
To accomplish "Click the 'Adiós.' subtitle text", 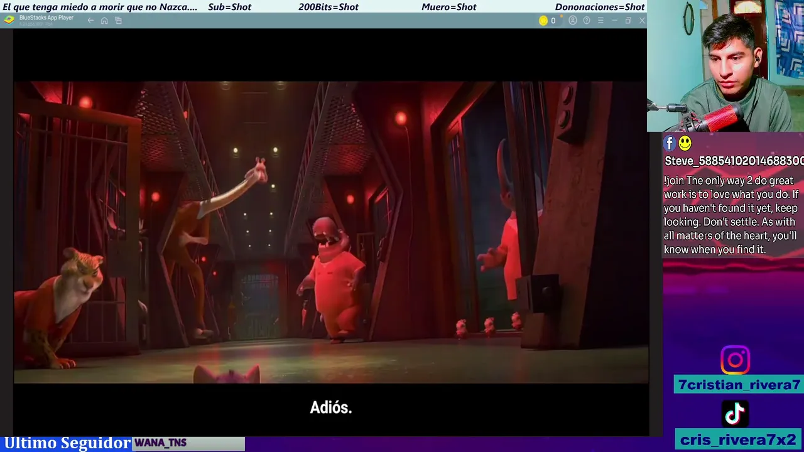I will [x=331, y=407].
